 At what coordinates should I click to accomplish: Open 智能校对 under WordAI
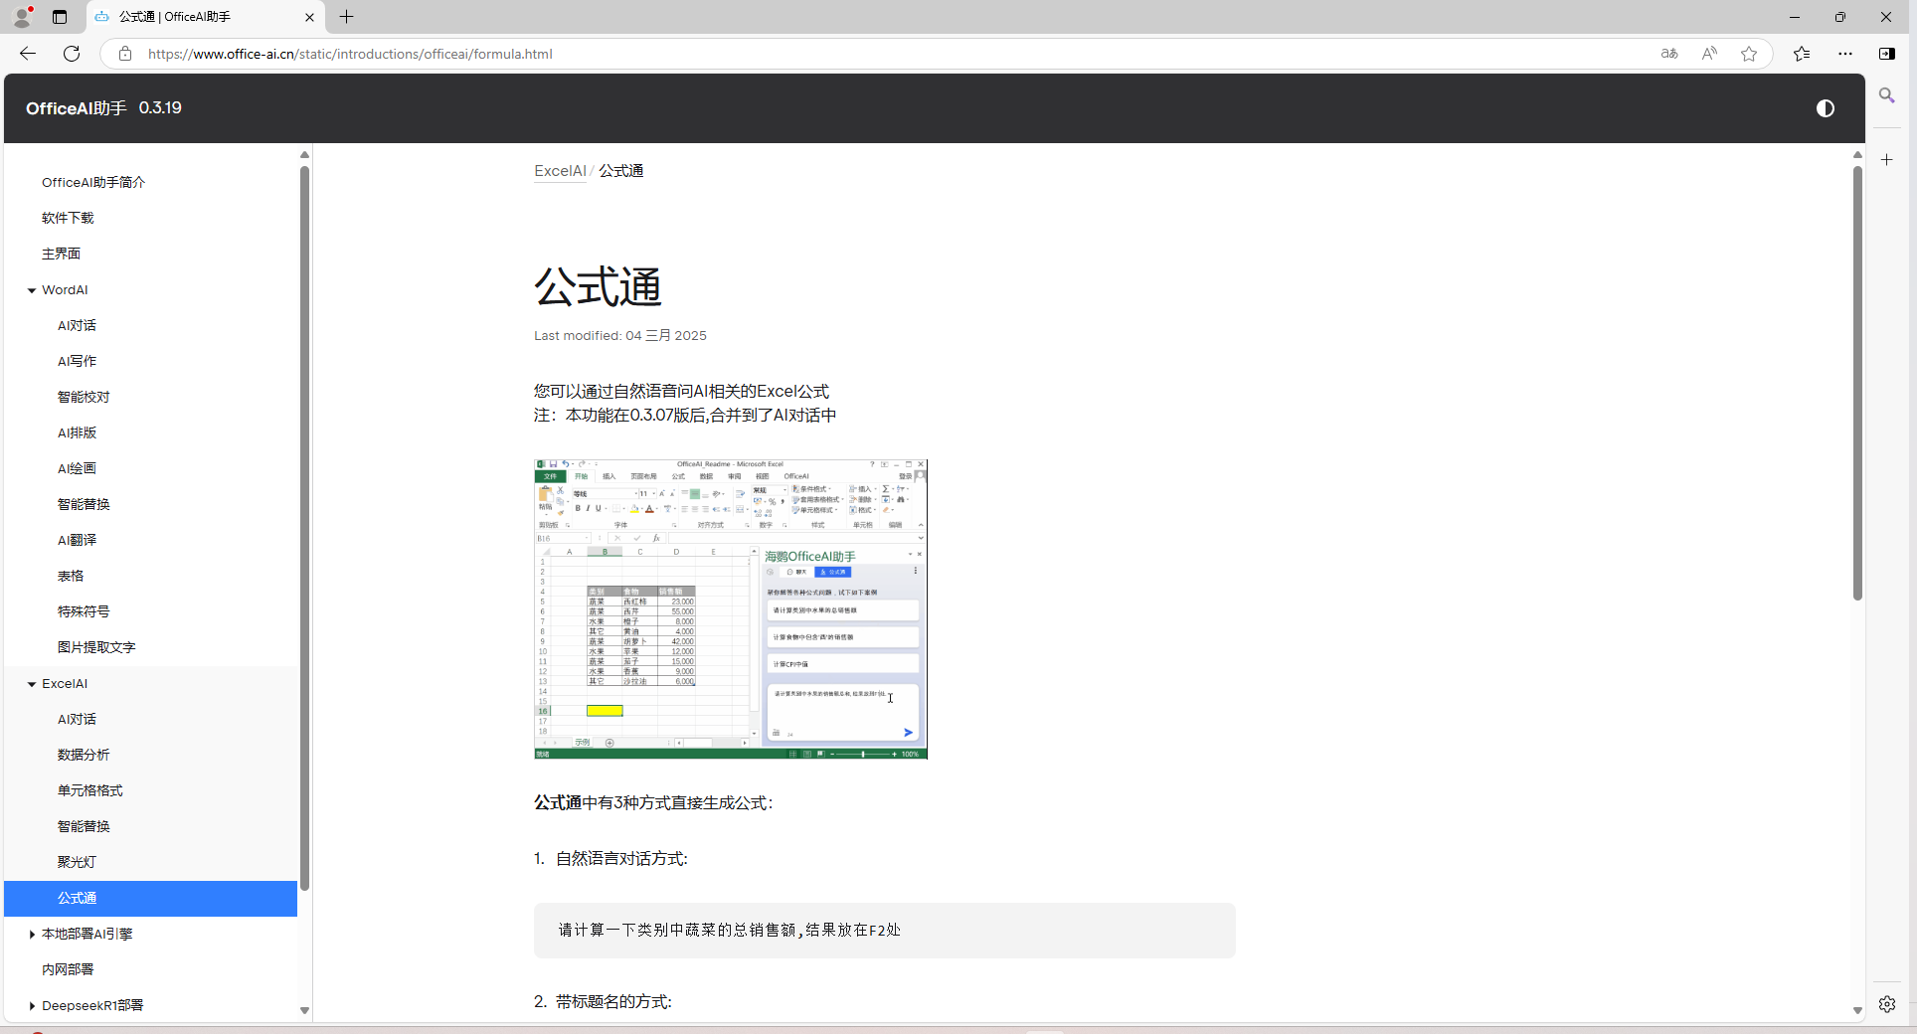tap(84, 398)
